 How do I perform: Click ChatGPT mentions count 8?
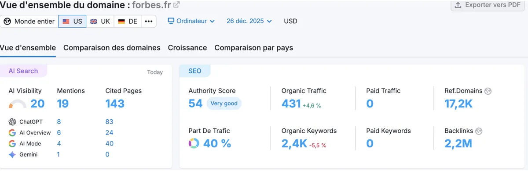pos(59,122)
